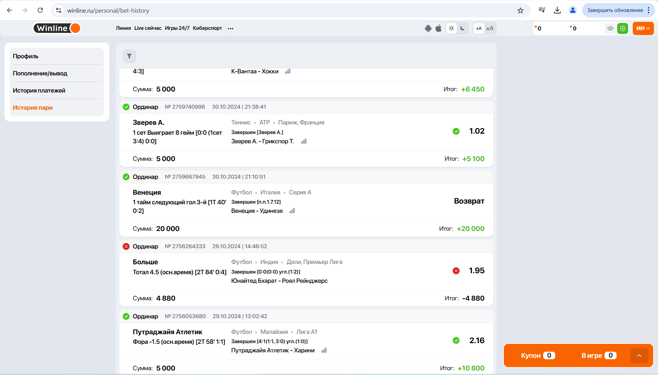This screenshot has height=375, width=658.
Task: Expand the coupon panel chevron arrow
Action: click(x=639, y=355)
